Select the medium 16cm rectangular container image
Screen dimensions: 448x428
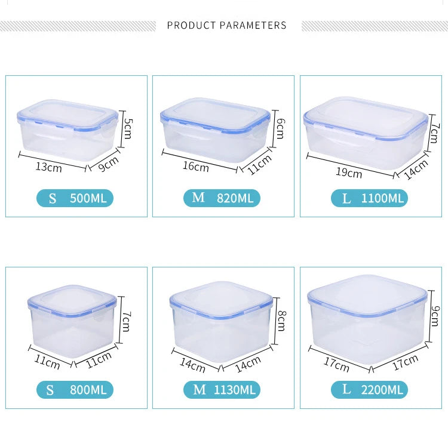coord(215,130)
